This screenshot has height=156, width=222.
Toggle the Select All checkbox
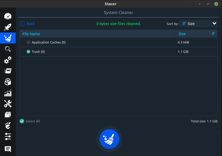coord(22,121)
